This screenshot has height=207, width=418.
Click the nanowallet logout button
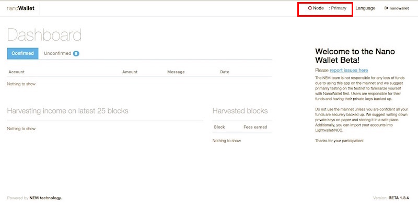397,8
